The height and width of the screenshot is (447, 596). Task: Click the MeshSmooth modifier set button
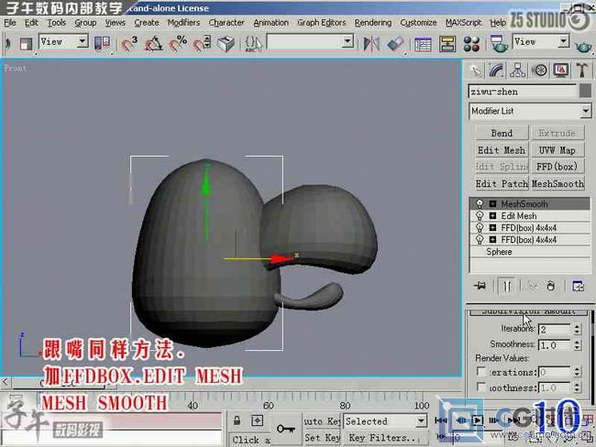557,183
